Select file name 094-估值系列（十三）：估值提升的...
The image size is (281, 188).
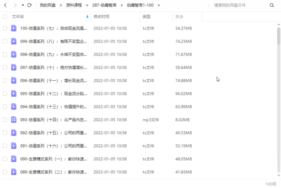[x=53, y=107]
